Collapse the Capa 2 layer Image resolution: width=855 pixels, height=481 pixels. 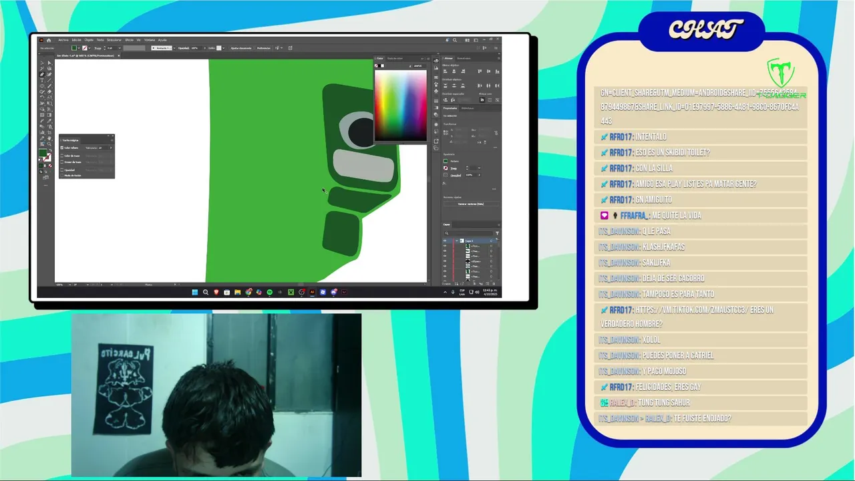pos(456,240)
